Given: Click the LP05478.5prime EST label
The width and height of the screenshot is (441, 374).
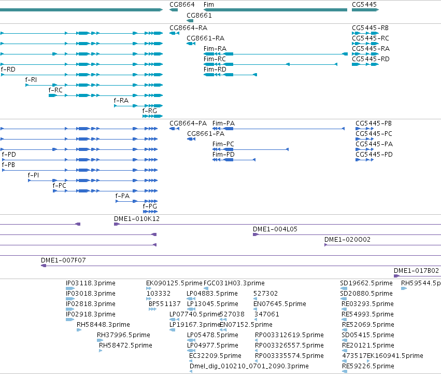Looking at the screenshot, I should point(212,336).
